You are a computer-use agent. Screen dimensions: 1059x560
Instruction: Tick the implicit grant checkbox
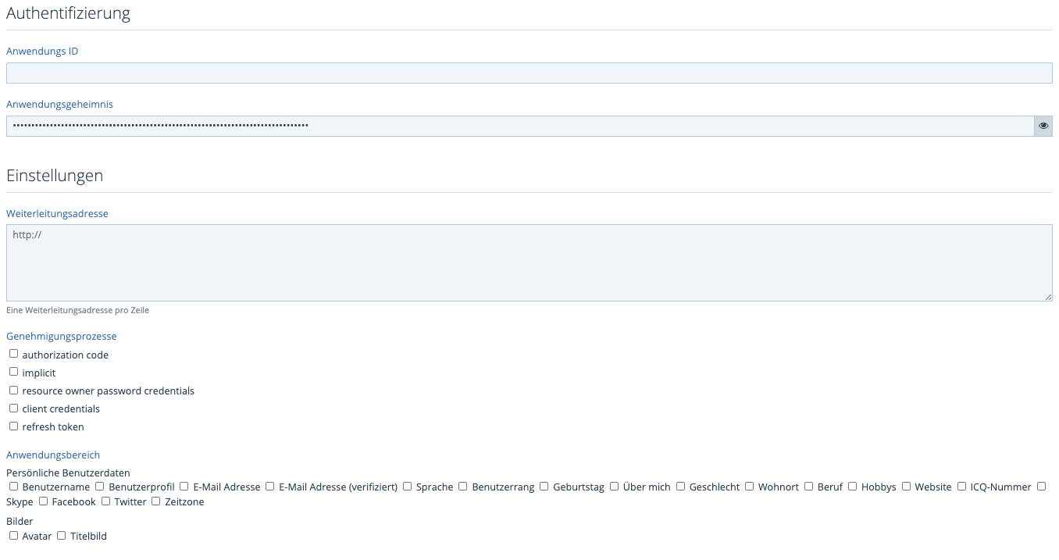(x=13, y=372)
